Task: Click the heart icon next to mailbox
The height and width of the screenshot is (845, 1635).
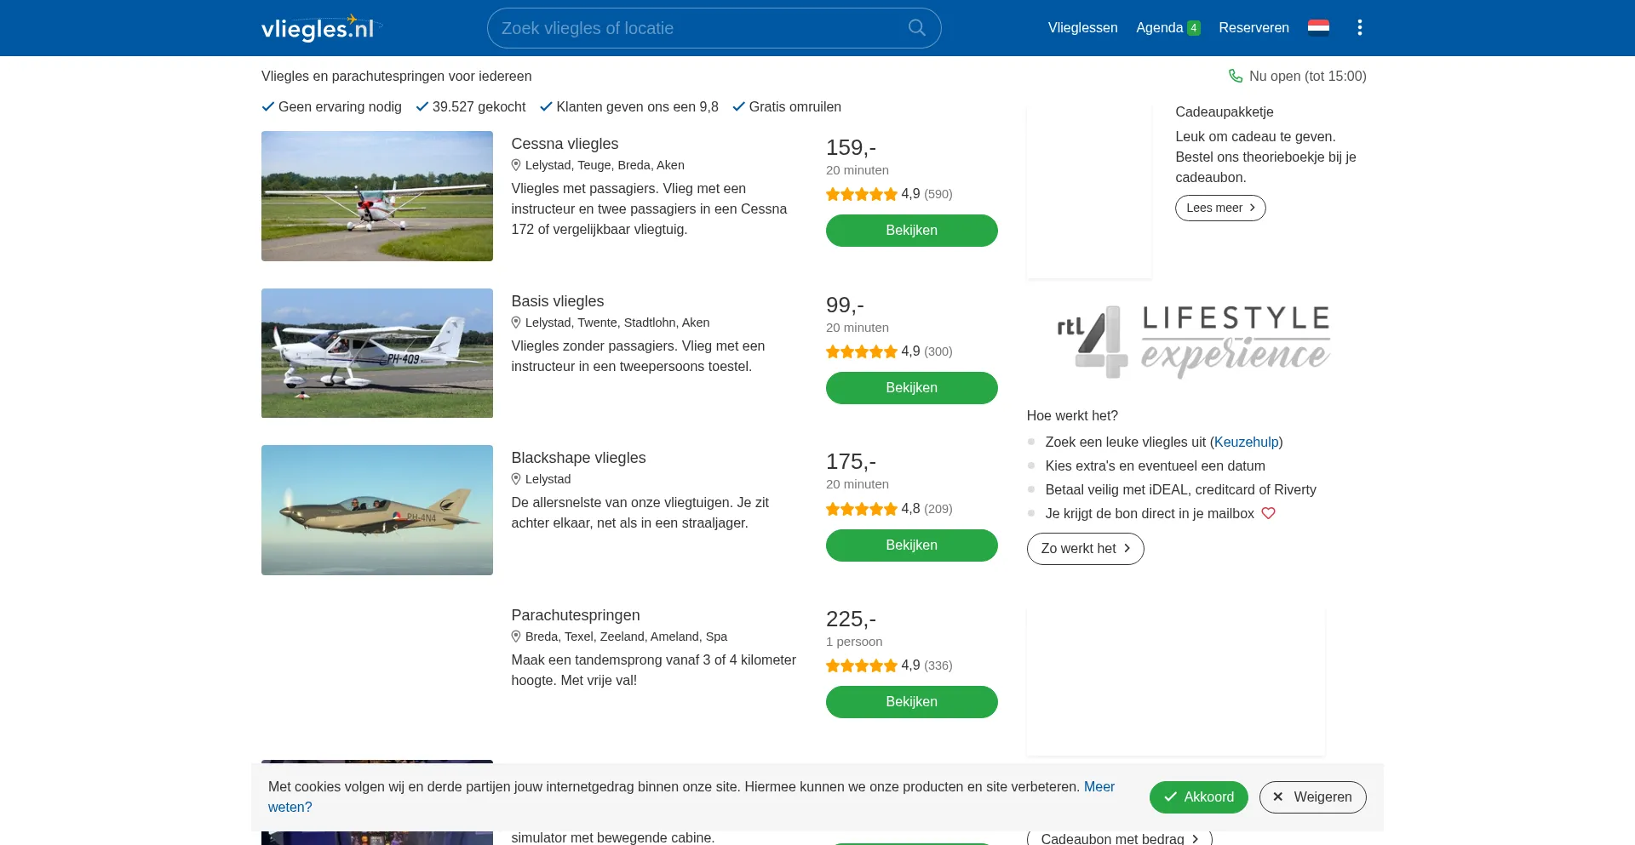Action: pos(1268,514)
